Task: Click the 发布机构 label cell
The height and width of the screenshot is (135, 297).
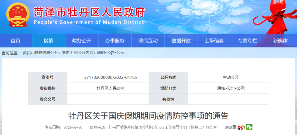Action: pyautogui.click(x=48, y=88)
